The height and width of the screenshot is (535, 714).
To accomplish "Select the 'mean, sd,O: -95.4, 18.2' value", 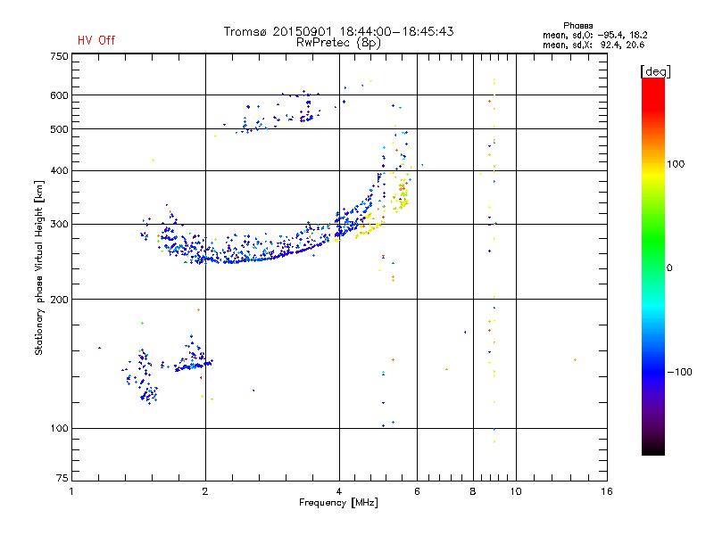I will tap(594, 35).
